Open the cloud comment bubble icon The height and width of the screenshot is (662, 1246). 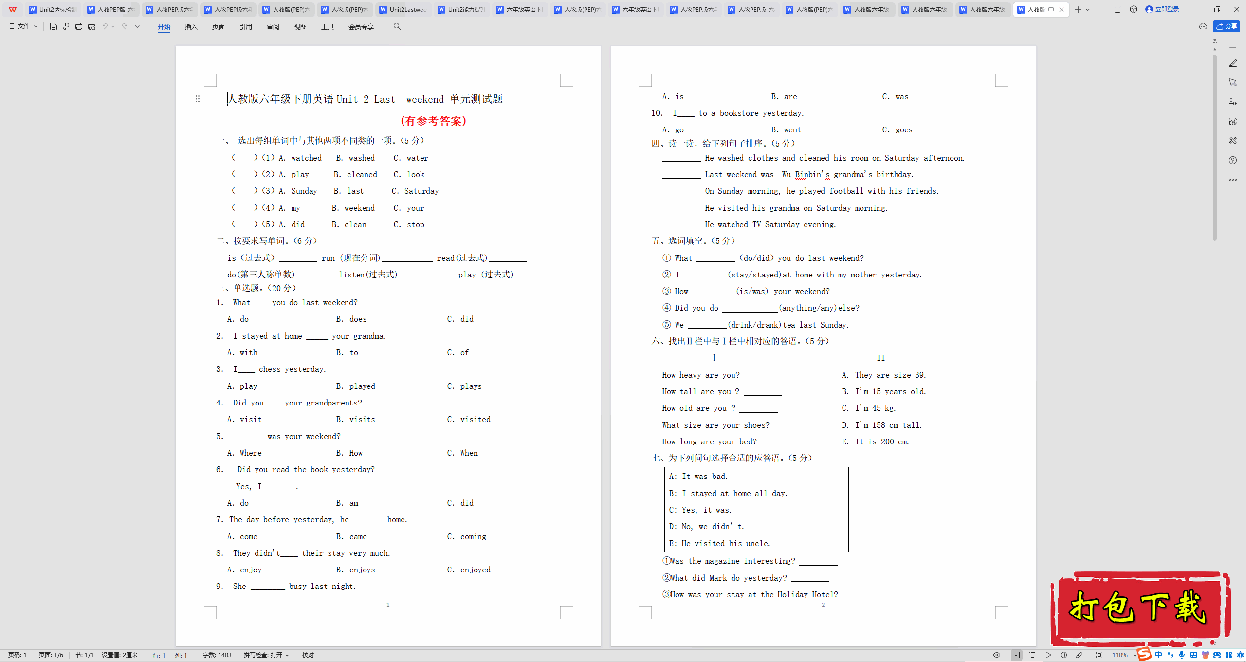(1203, 26)
